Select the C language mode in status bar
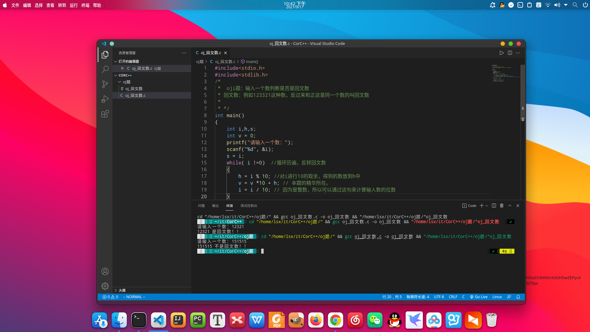Image resolution: width=590 pixels, height=332 pixels. 463,297
